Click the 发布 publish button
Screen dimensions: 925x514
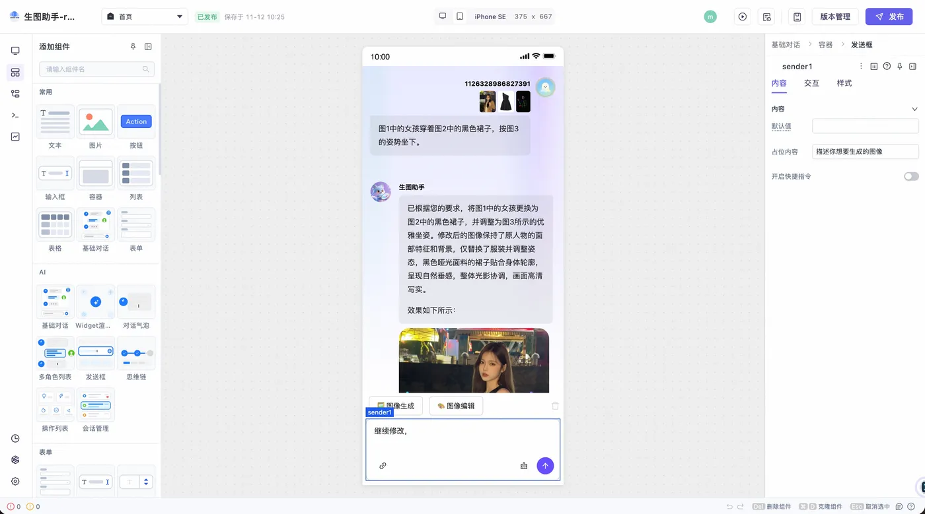coord(889,16)
